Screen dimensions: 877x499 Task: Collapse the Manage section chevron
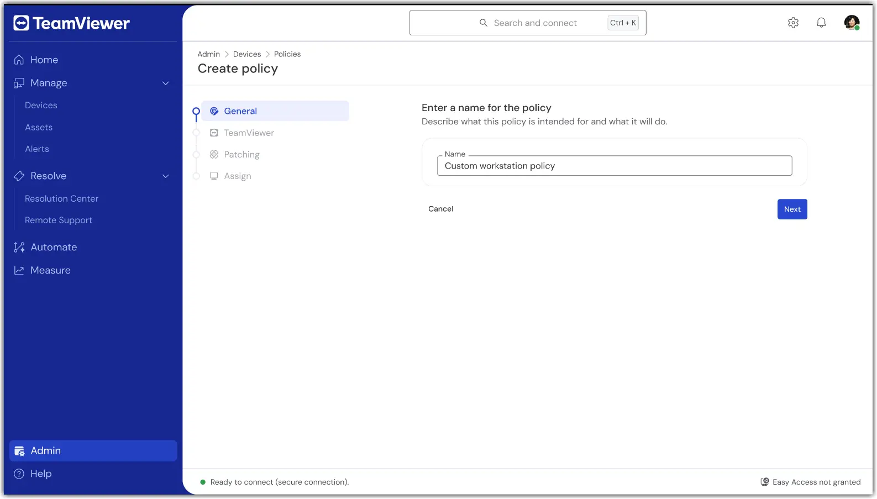(x=165, y=83)
